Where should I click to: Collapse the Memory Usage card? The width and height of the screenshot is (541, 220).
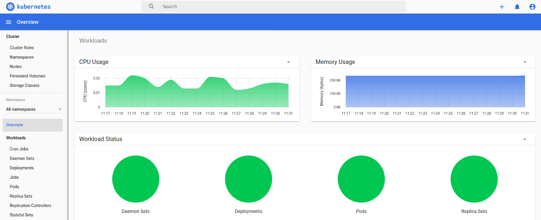point(525,62)
